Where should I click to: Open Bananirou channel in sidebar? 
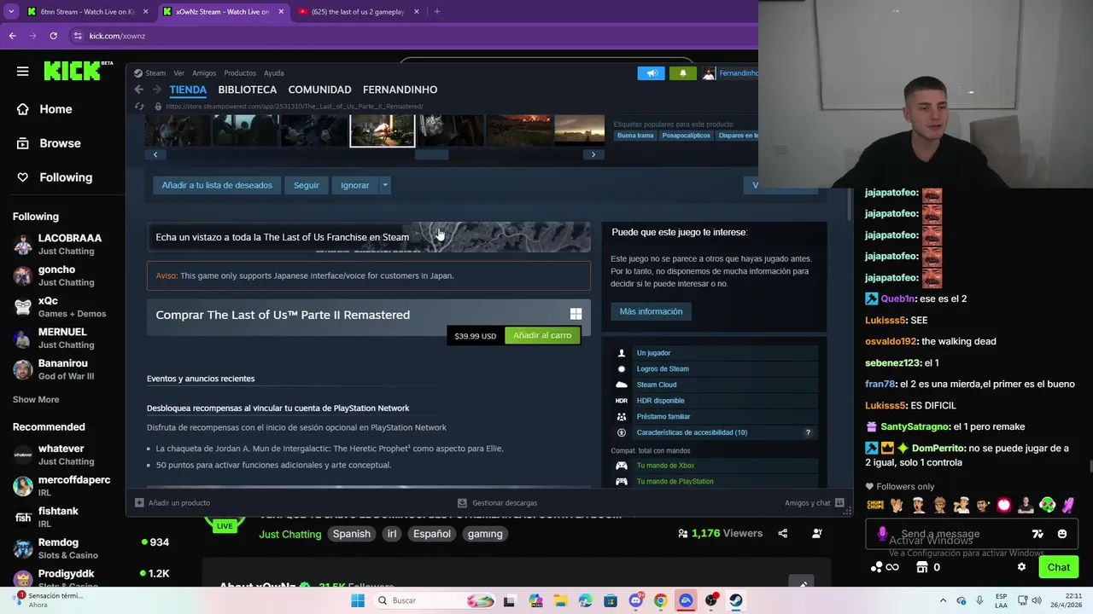[x=62, y=369]
